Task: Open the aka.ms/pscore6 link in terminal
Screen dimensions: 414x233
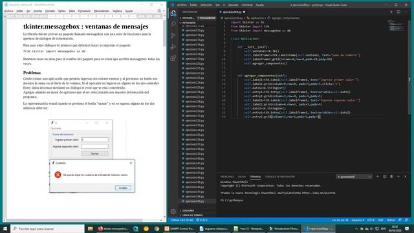Action: coord(319,193)
